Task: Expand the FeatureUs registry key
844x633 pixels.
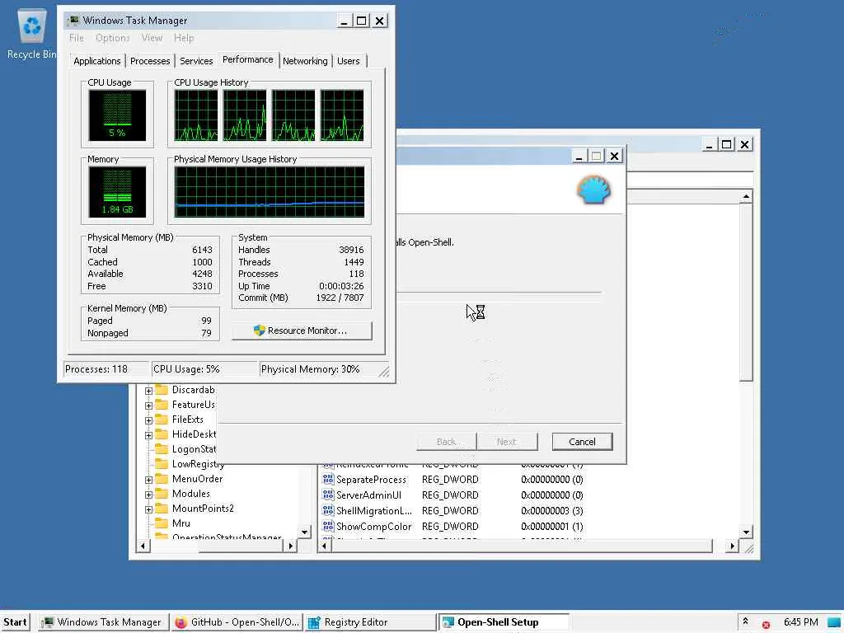Action: 148,406
